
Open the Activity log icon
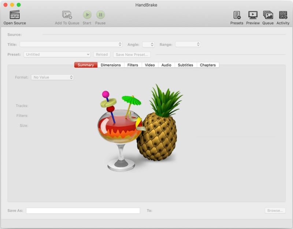(x=283, y=15)
